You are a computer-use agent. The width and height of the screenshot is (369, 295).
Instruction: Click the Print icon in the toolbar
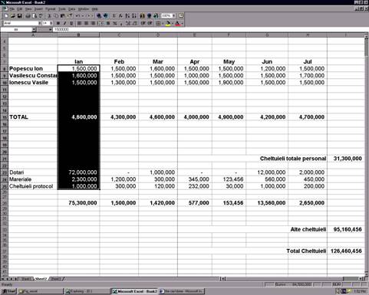click(28, 16)
